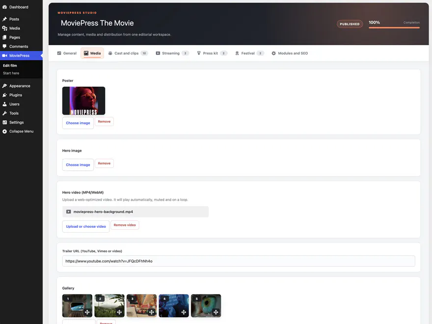This screenshot has height=324, width=432.
Task: Click the Tools wrench icon
Action: pos(5,113)
